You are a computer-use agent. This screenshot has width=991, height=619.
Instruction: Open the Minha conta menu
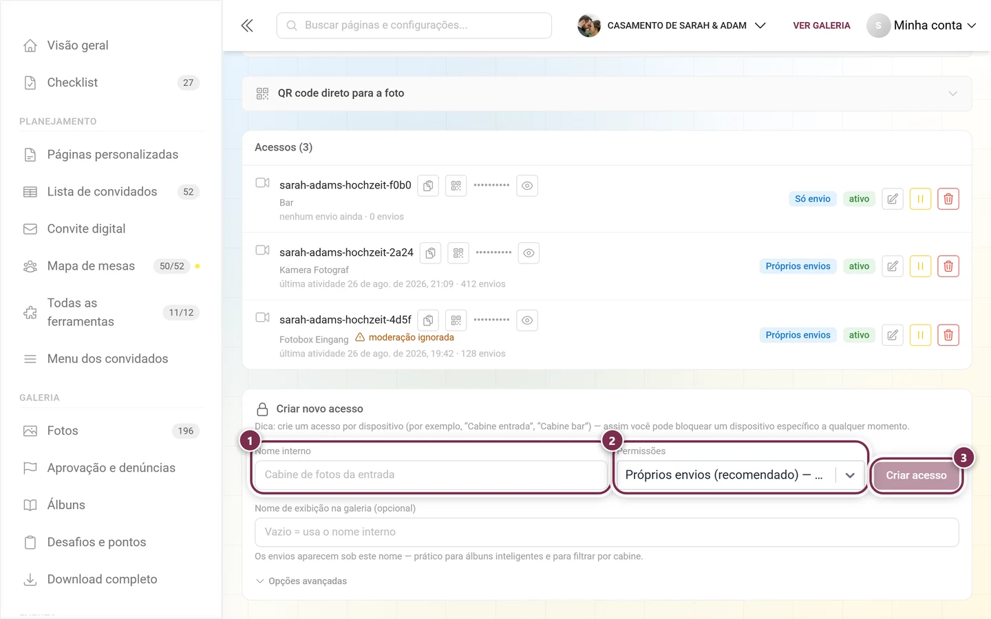click(921, 25)
